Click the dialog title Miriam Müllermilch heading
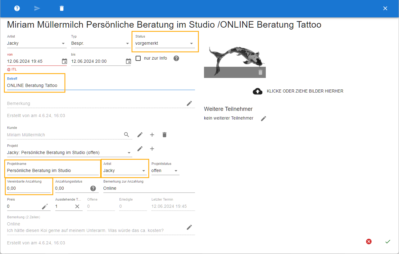The width and height of the screenshot is (399, 254). (164, 25)
